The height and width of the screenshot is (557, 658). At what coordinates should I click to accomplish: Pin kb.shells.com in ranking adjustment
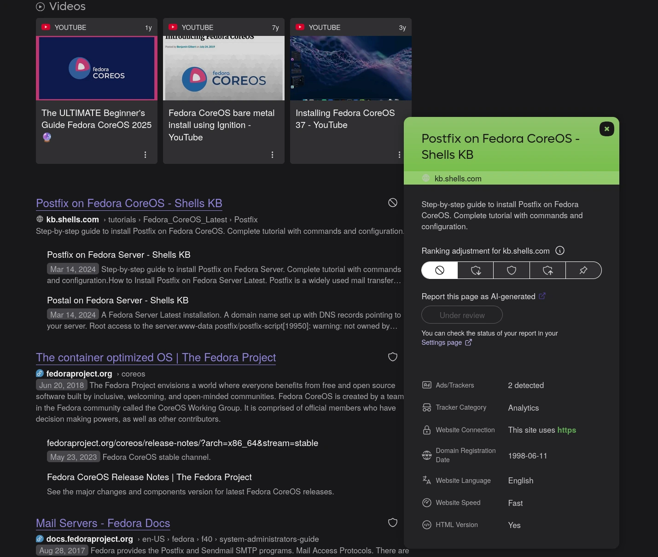point(583,270)
